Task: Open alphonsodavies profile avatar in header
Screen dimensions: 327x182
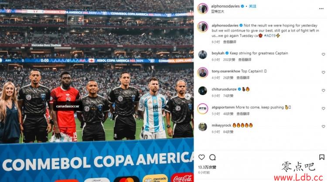Action: tap(203, 9)
